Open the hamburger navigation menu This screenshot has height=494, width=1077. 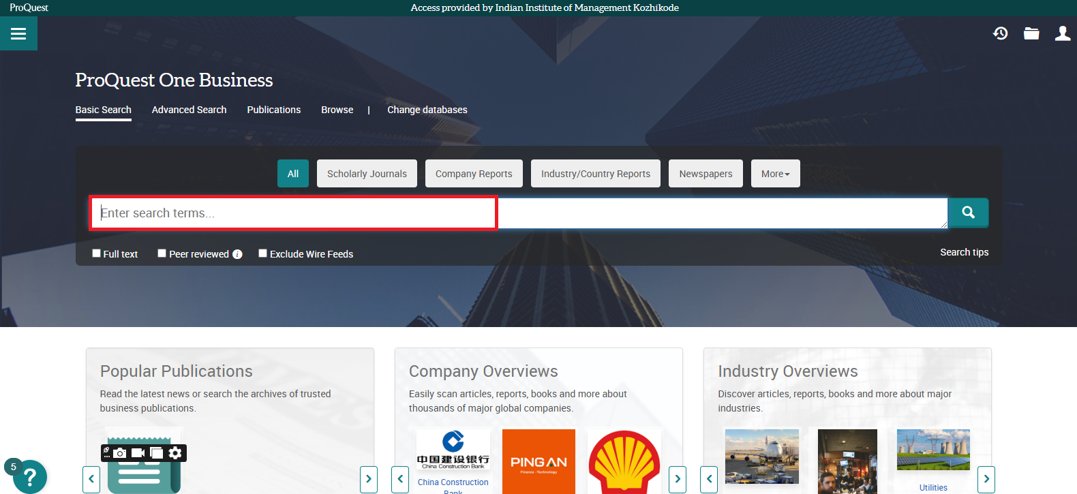coord(18,33)
